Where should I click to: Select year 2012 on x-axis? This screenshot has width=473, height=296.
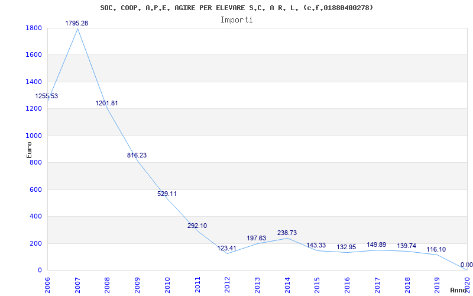pyautogui.click(x=227, y=285)
